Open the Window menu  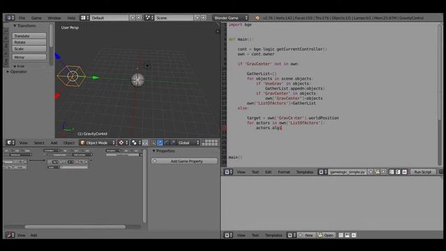pos(54,18)
